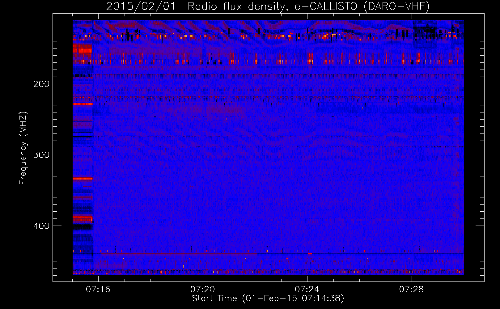Click the 300 frequency tick label
The image size is (500, 309).
click(x=41, y=155)
